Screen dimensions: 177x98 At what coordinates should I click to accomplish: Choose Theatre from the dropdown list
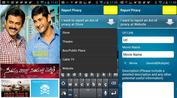(89, 42)
